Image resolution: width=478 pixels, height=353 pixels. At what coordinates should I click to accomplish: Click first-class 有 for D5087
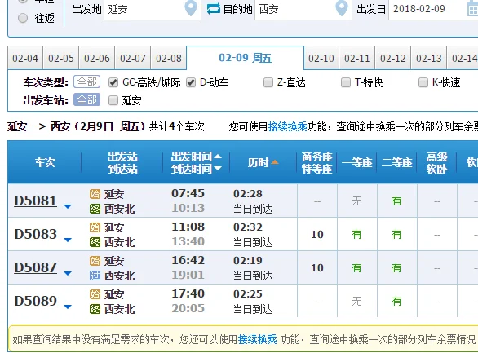tap(356, 268)
